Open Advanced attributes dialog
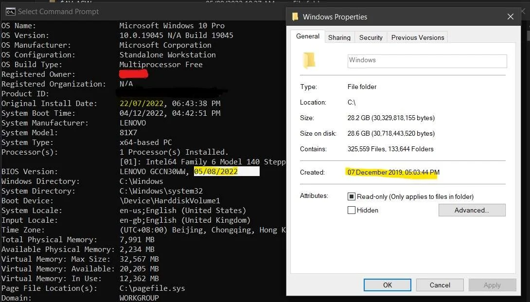The image size is (530, 302). (x=472, y=210)
